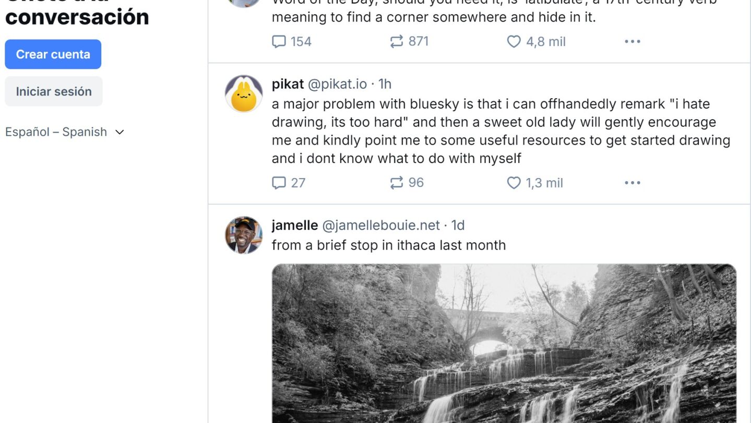Like pikat's post with heart icon

pos(514,183)
